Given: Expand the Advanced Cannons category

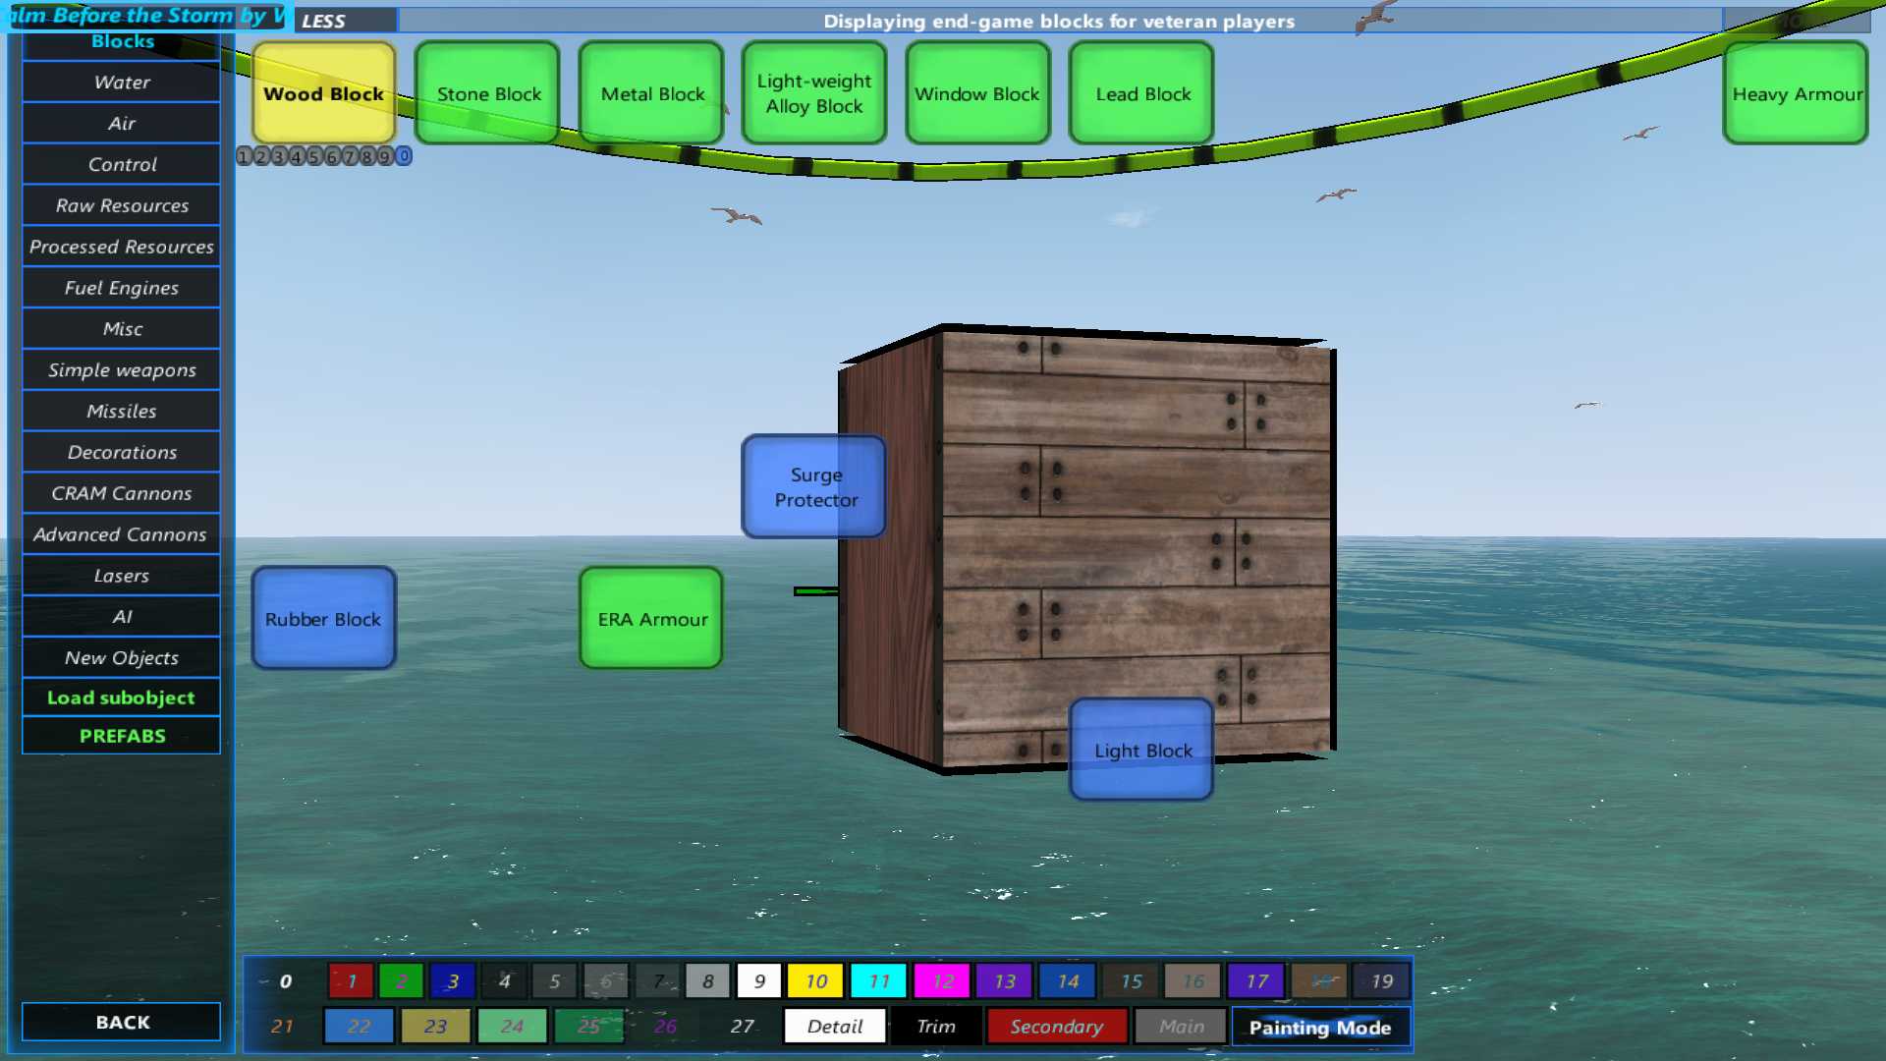Looking at the screenshot, I should 121,534.
